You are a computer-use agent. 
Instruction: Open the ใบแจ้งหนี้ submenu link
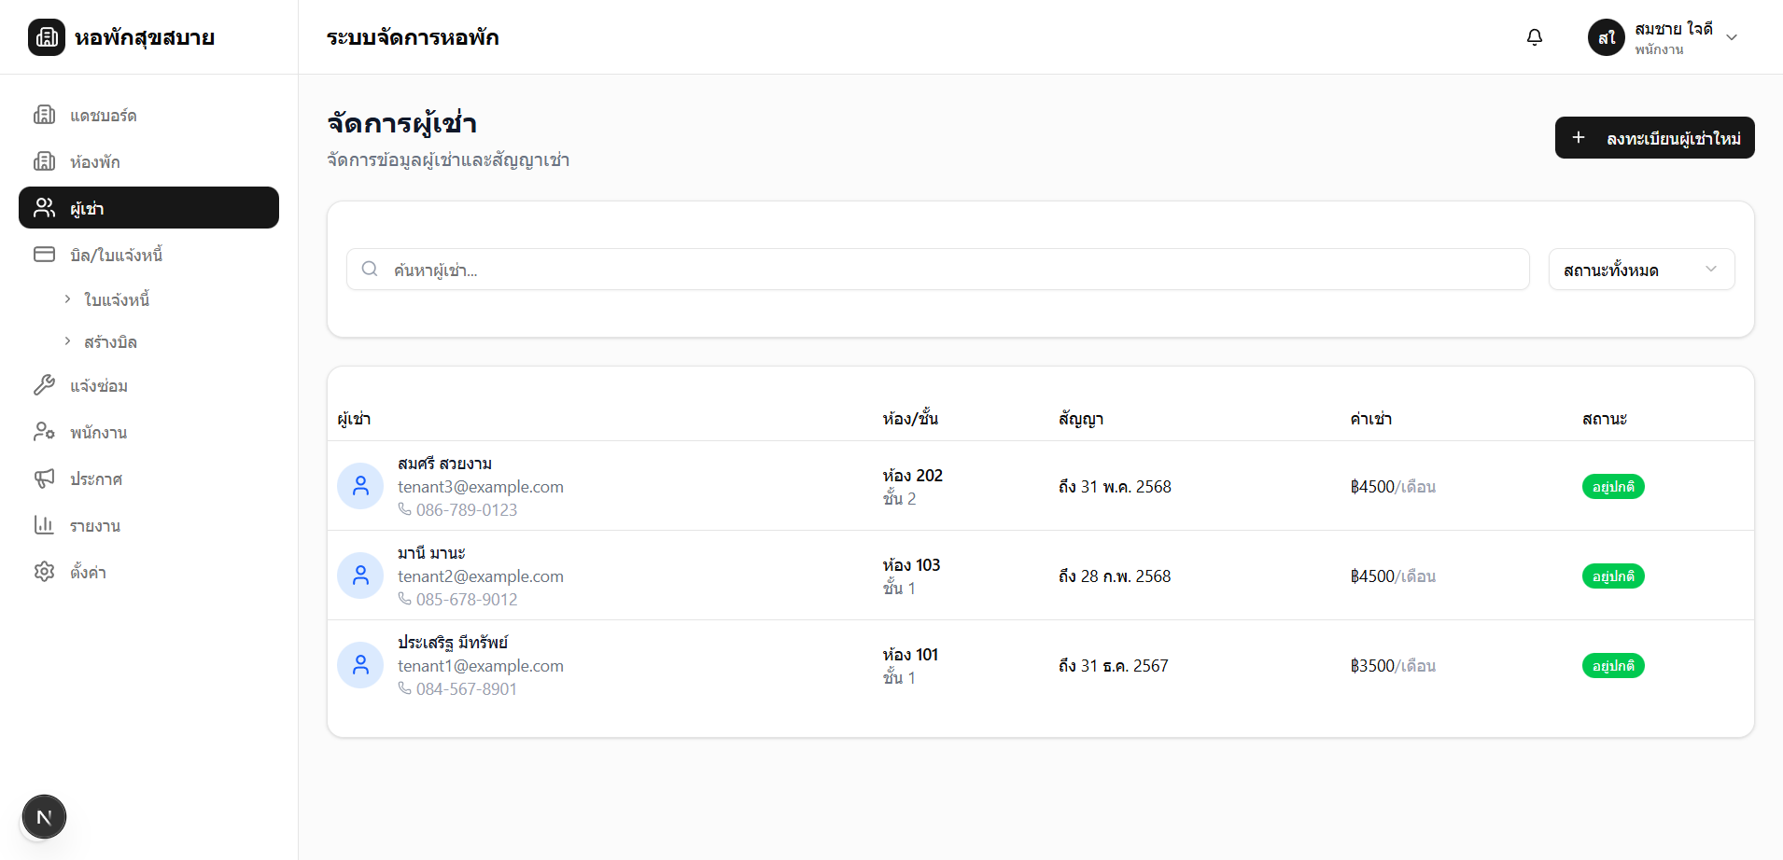pos(117,299)
